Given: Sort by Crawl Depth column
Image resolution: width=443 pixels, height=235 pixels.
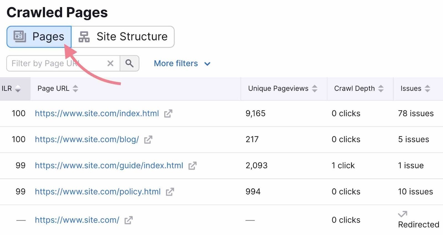Looking at the screenshot, I should coord(381,89).
